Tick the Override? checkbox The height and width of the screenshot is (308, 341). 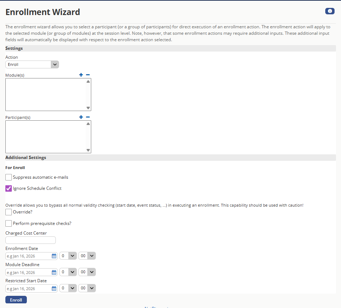[x=9, y=212]
